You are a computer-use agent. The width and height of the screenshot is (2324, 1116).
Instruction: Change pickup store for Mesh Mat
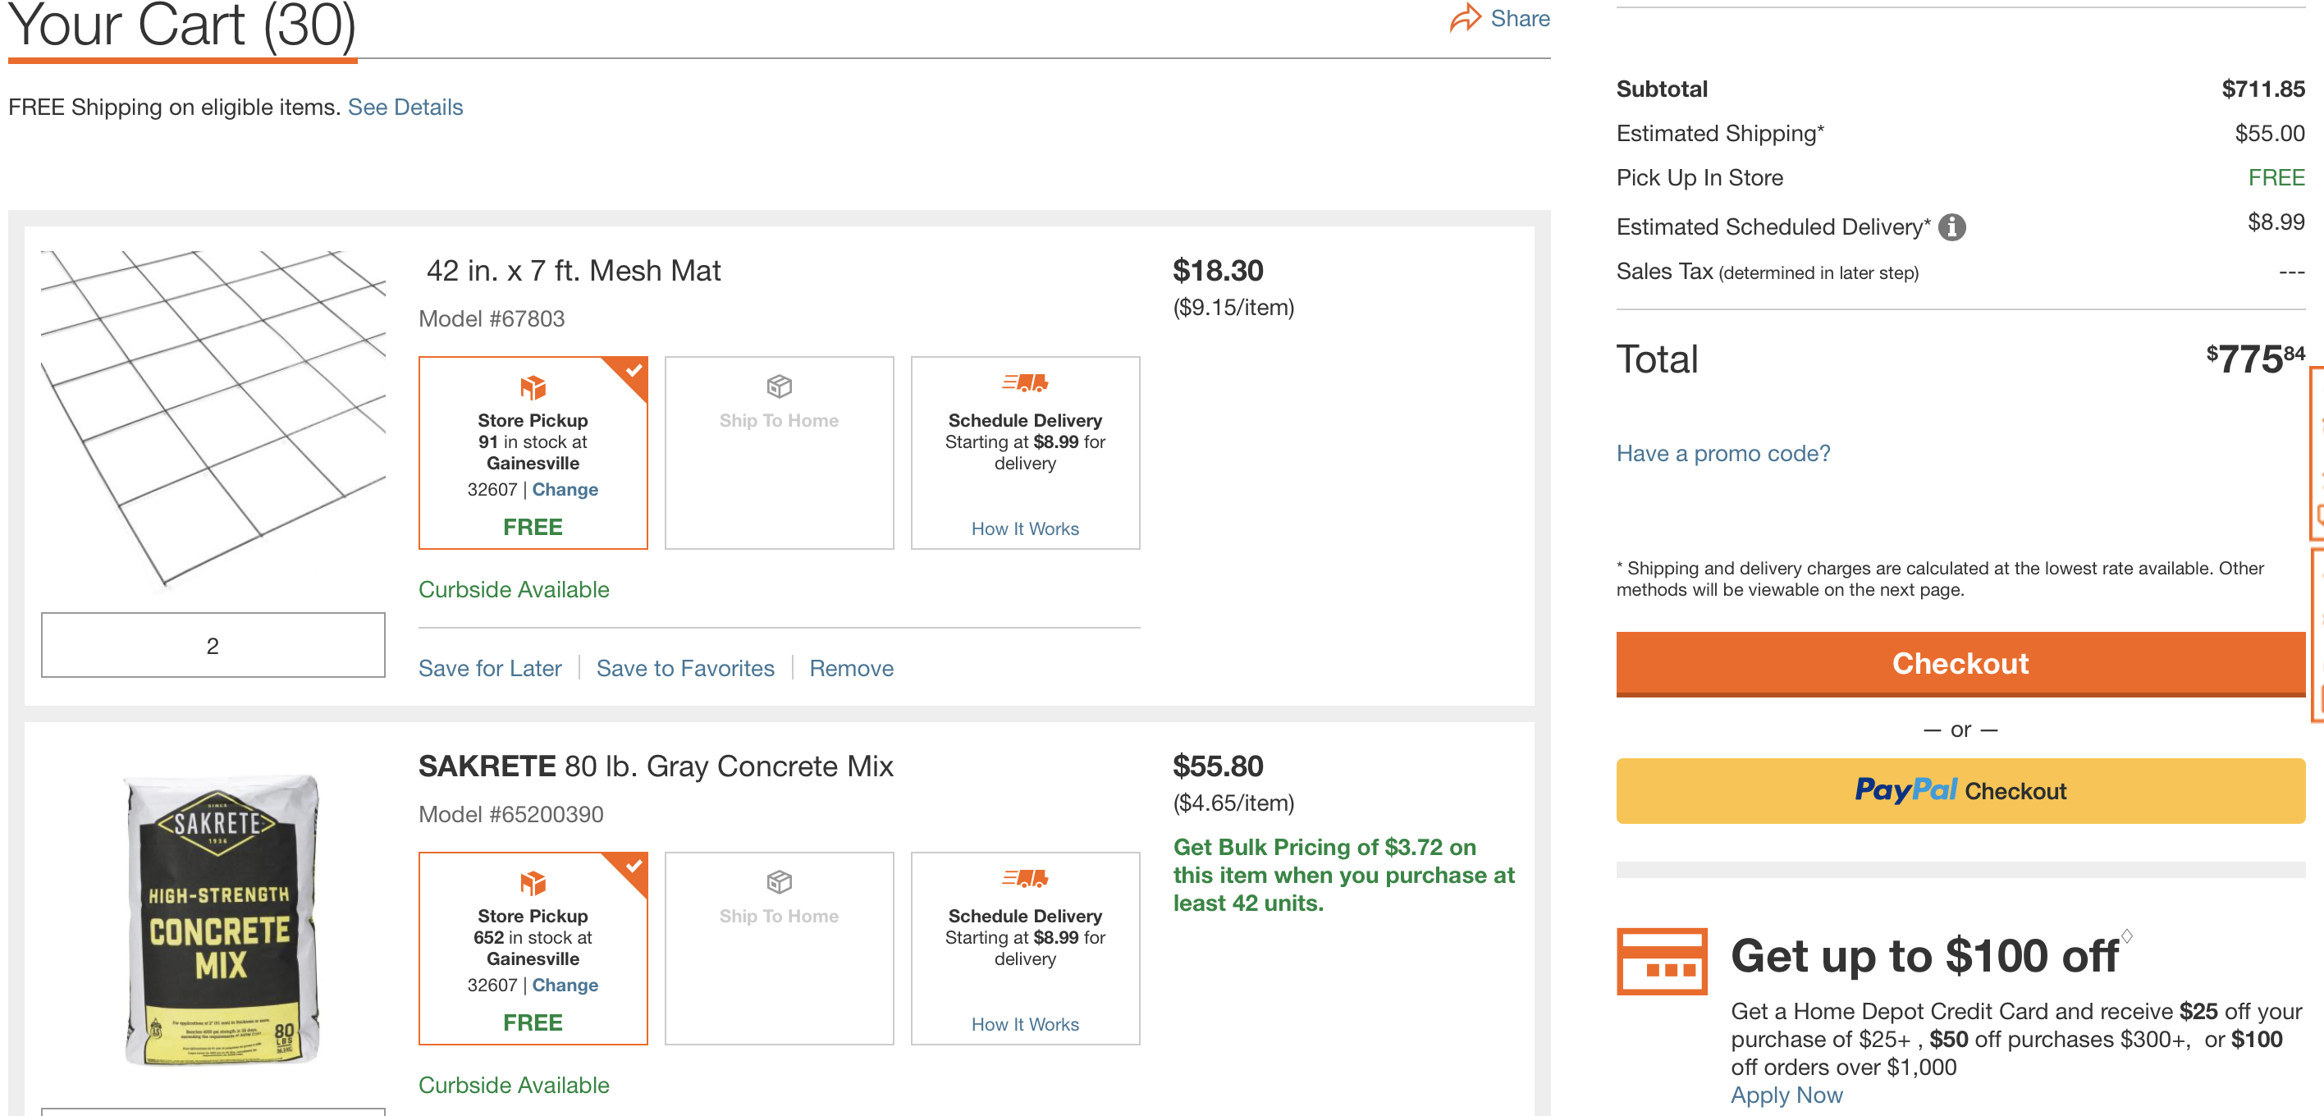[x=565, y=489]
